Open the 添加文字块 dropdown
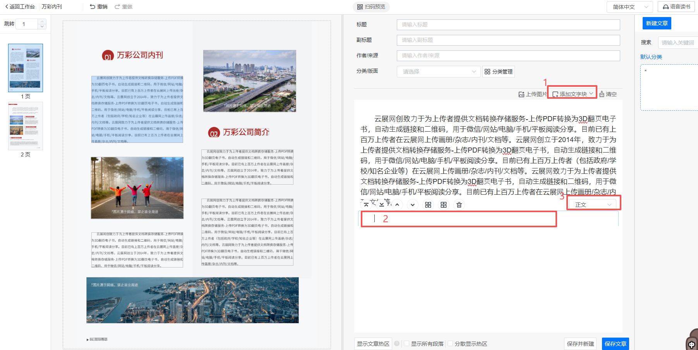 coord(573,94)
